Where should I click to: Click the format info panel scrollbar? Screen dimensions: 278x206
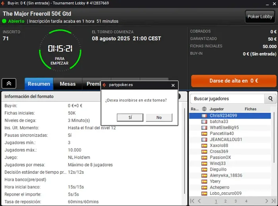(x=185, y=150)
